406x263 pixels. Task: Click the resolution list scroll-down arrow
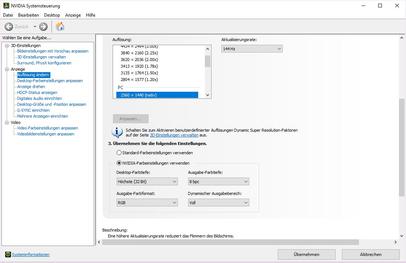[207, 95]
